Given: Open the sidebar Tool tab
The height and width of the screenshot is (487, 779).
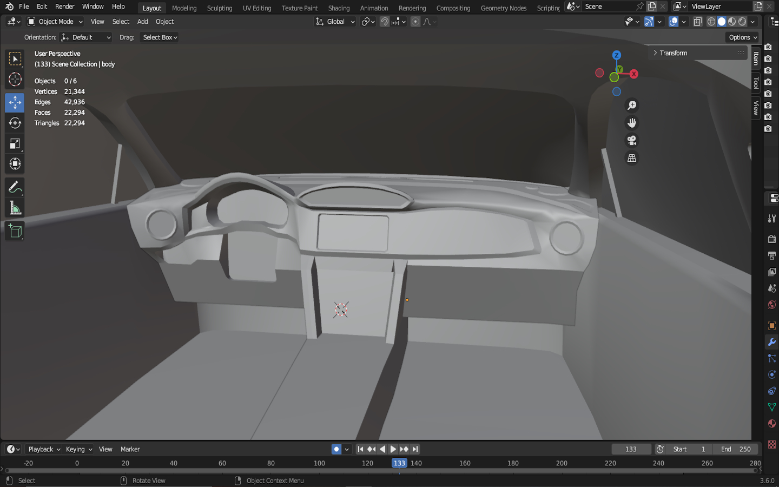Looking at the screenshot, I should coord(756,82).
